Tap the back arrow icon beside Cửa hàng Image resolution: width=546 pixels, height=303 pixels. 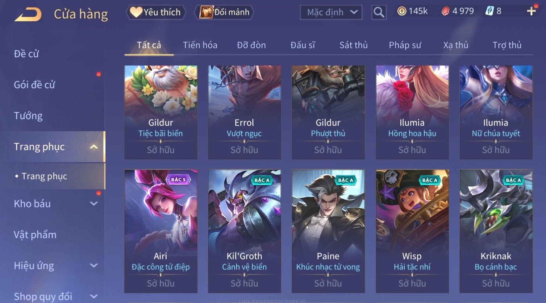(x=28, y=14)
